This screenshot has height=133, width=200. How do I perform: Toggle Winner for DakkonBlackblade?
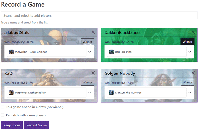(187, 42)
